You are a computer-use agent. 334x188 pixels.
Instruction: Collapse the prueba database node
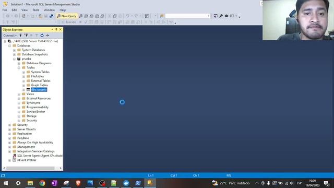[x=14, y=59]
